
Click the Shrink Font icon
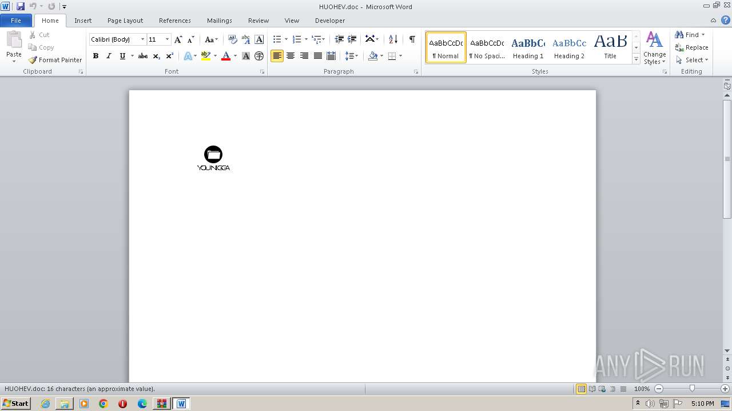[x=191, y=39]
